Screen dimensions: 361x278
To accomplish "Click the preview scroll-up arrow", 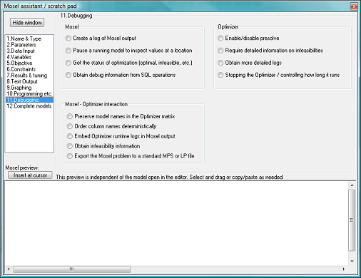I will [x=352, y=185].
